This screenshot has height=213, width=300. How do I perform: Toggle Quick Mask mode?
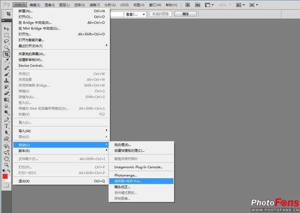pyautogui.click(x=7, y=186)
